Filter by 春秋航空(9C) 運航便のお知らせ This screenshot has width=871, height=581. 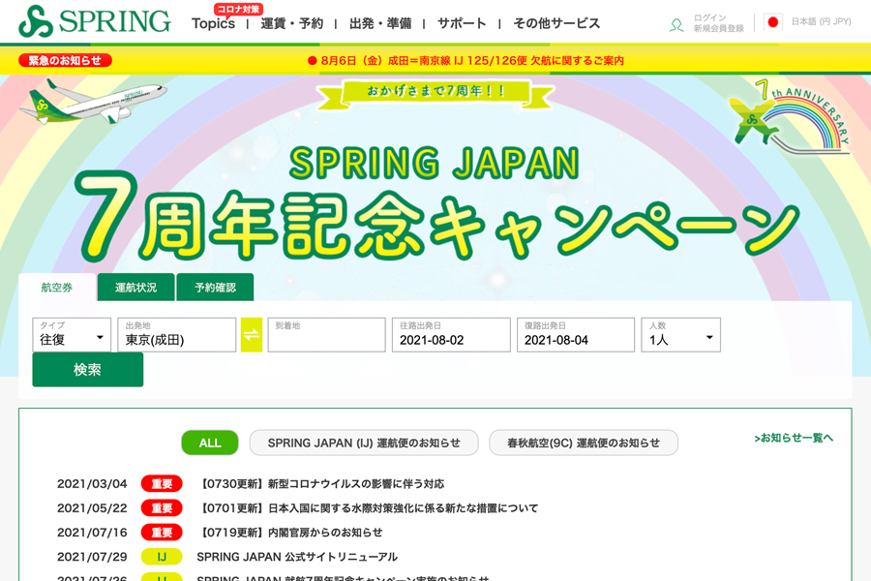coord(584,443)
